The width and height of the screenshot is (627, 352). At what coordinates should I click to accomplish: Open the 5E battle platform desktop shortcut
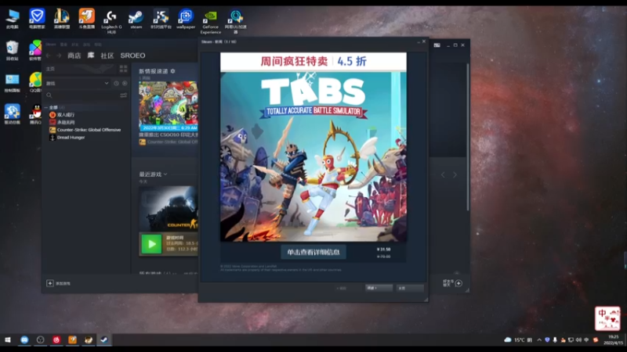pyautogui.click(x=161, y=19)
